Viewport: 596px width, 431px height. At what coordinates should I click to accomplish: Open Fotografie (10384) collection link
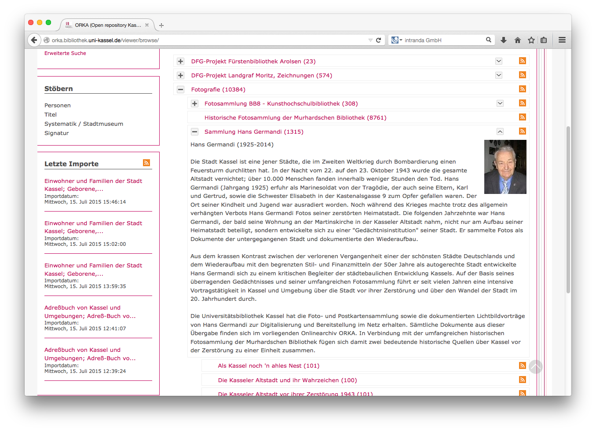pyautogui.click(x=218, y=90)
